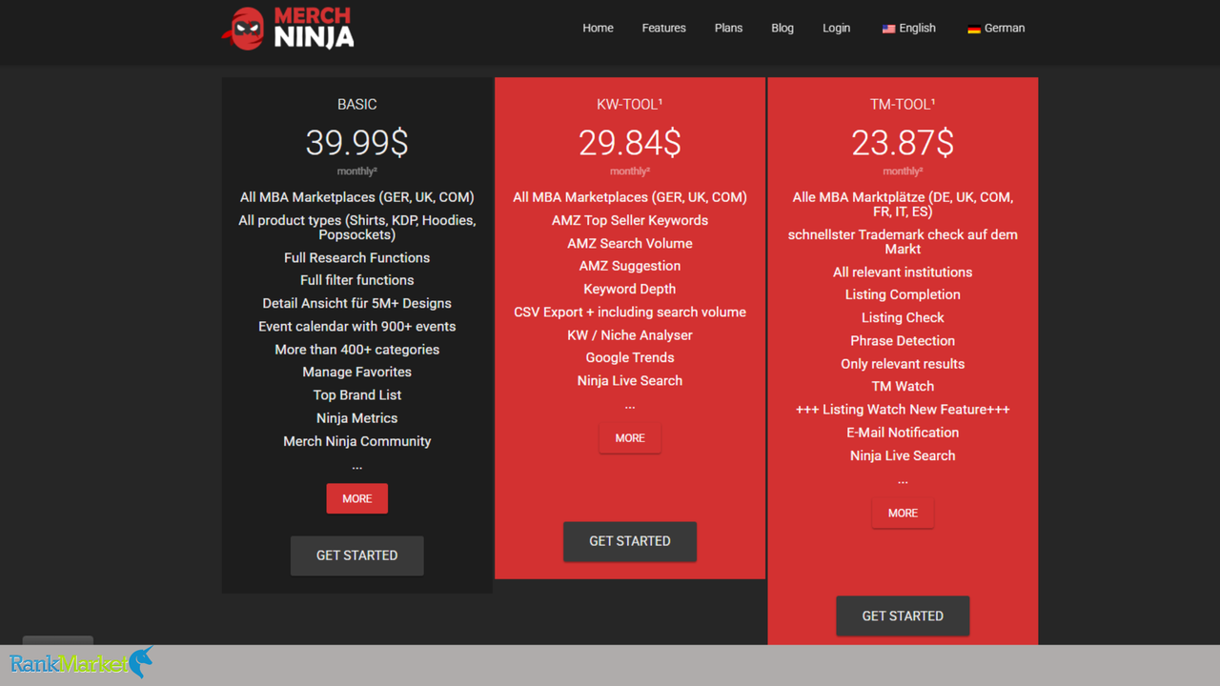Click 'All product types (Shirts, KDP, Hoodies, Popsockets)'
1220x686 pixels.
point(356,228)
